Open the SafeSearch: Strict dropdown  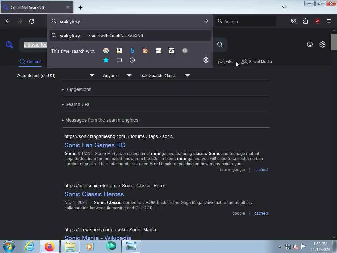click(165, 75)
